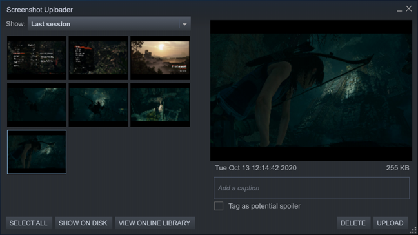
Task: Click the UPLOAD button
Action: [390, 223]
